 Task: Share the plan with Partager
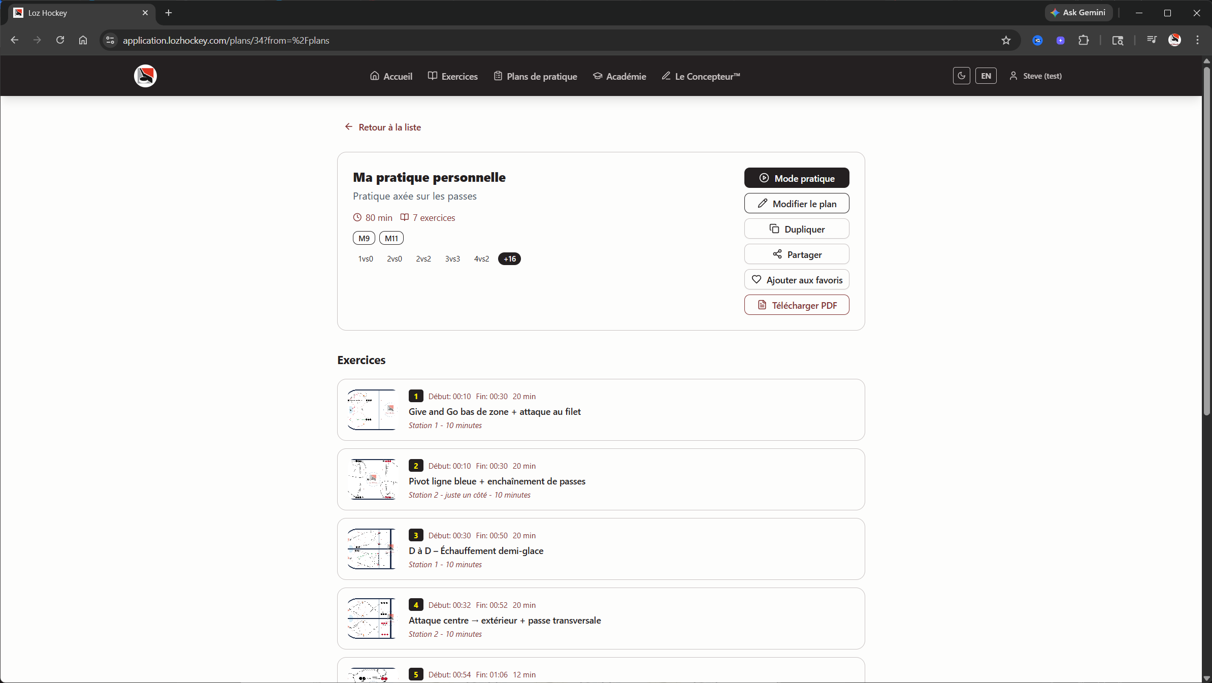click(796, 254)
